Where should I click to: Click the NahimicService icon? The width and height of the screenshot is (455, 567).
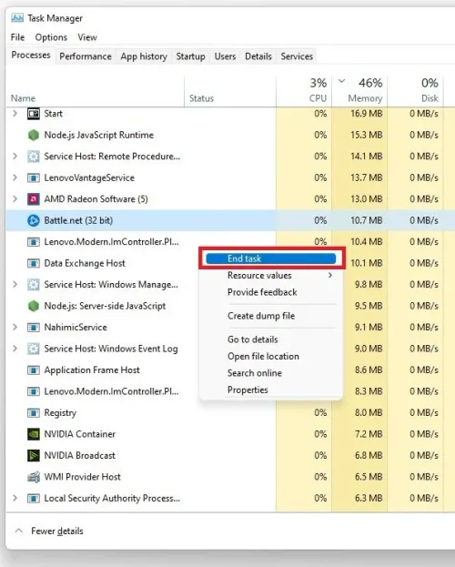click(x=34, y=328)
